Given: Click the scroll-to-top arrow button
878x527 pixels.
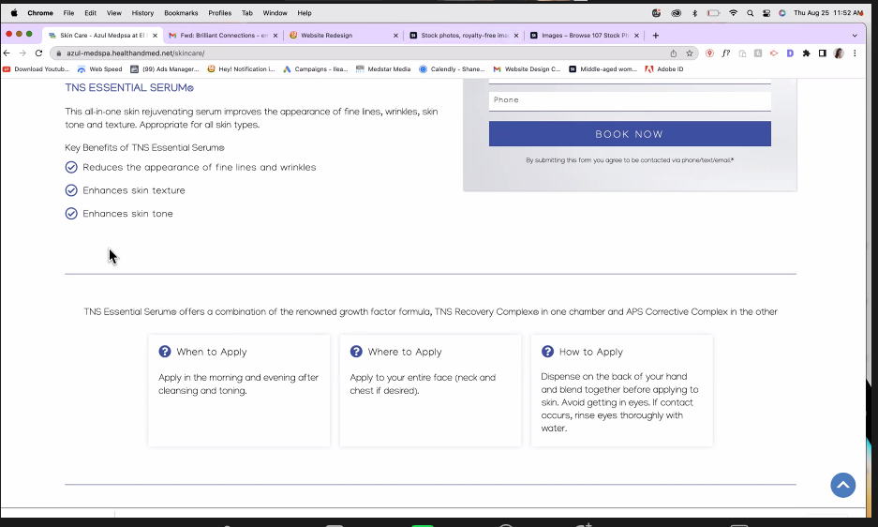Looking at the screenshot, I should pos(842,485).
